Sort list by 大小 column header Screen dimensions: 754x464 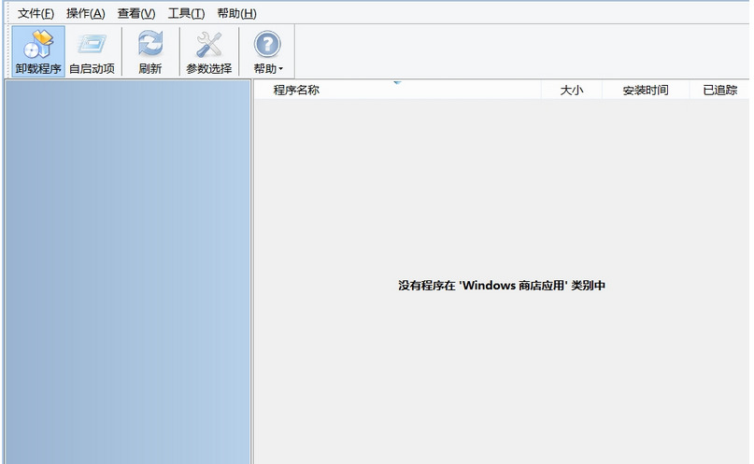[x=571, y=90]
